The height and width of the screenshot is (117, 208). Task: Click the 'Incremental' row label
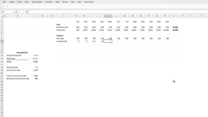point(62,41)
